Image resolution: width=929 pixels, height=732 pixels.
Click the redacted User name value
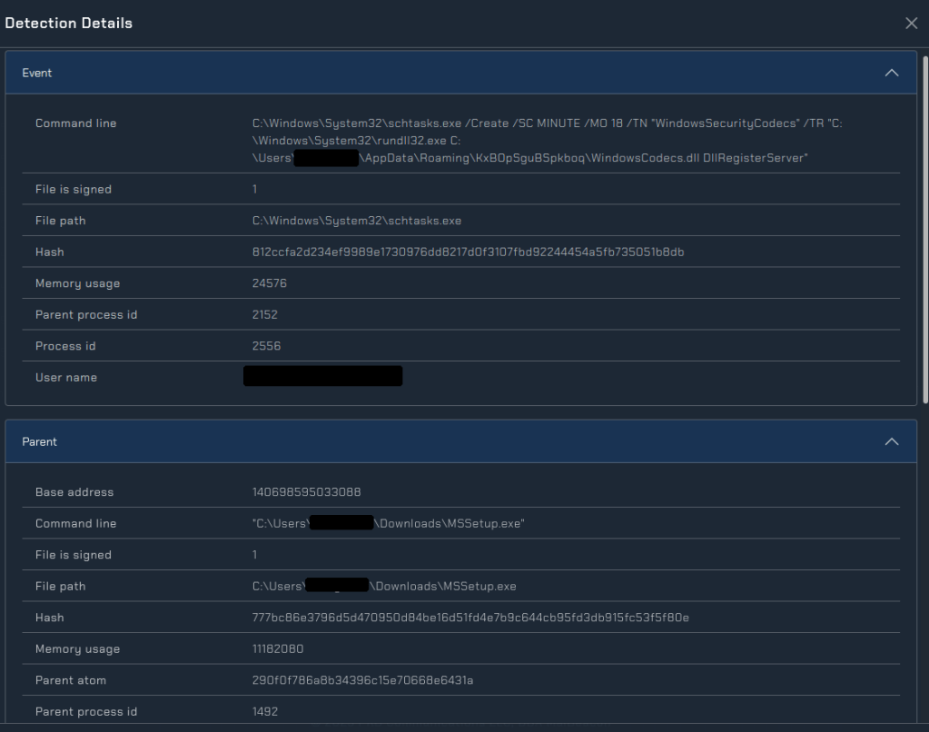[322, 377]
